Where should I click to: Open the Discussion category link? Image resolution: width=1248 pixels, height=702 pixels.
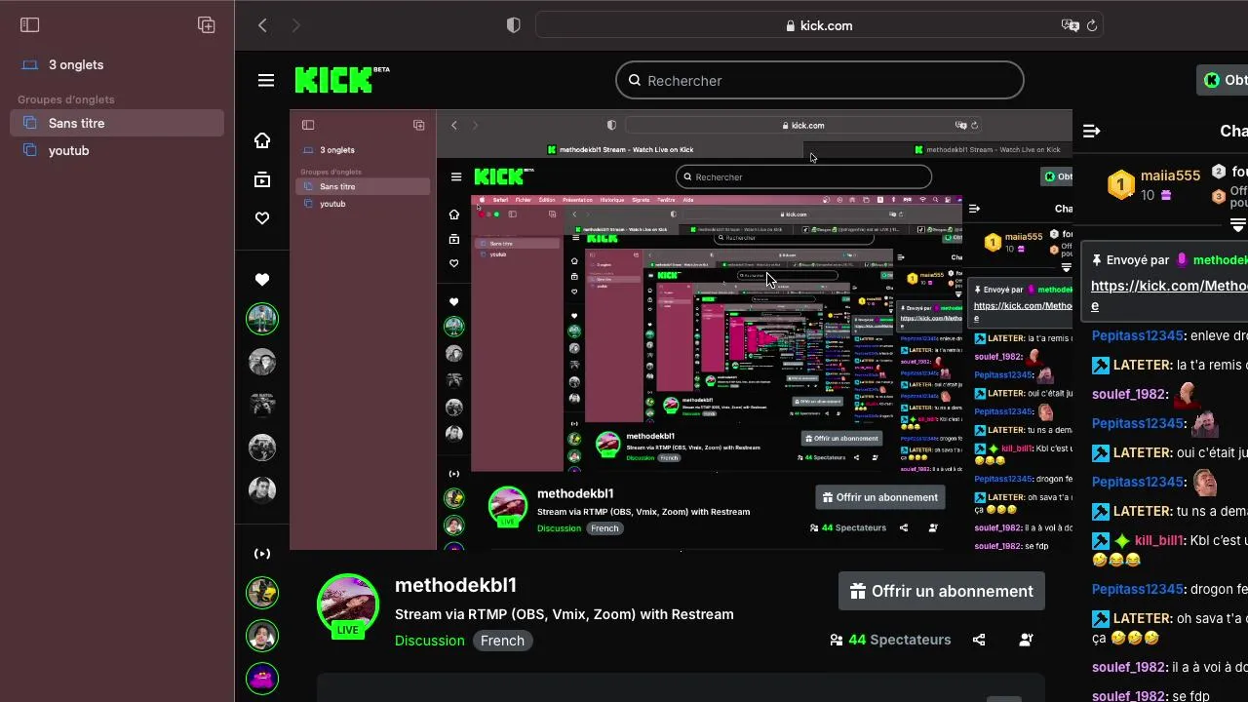(x=429, y=641)
